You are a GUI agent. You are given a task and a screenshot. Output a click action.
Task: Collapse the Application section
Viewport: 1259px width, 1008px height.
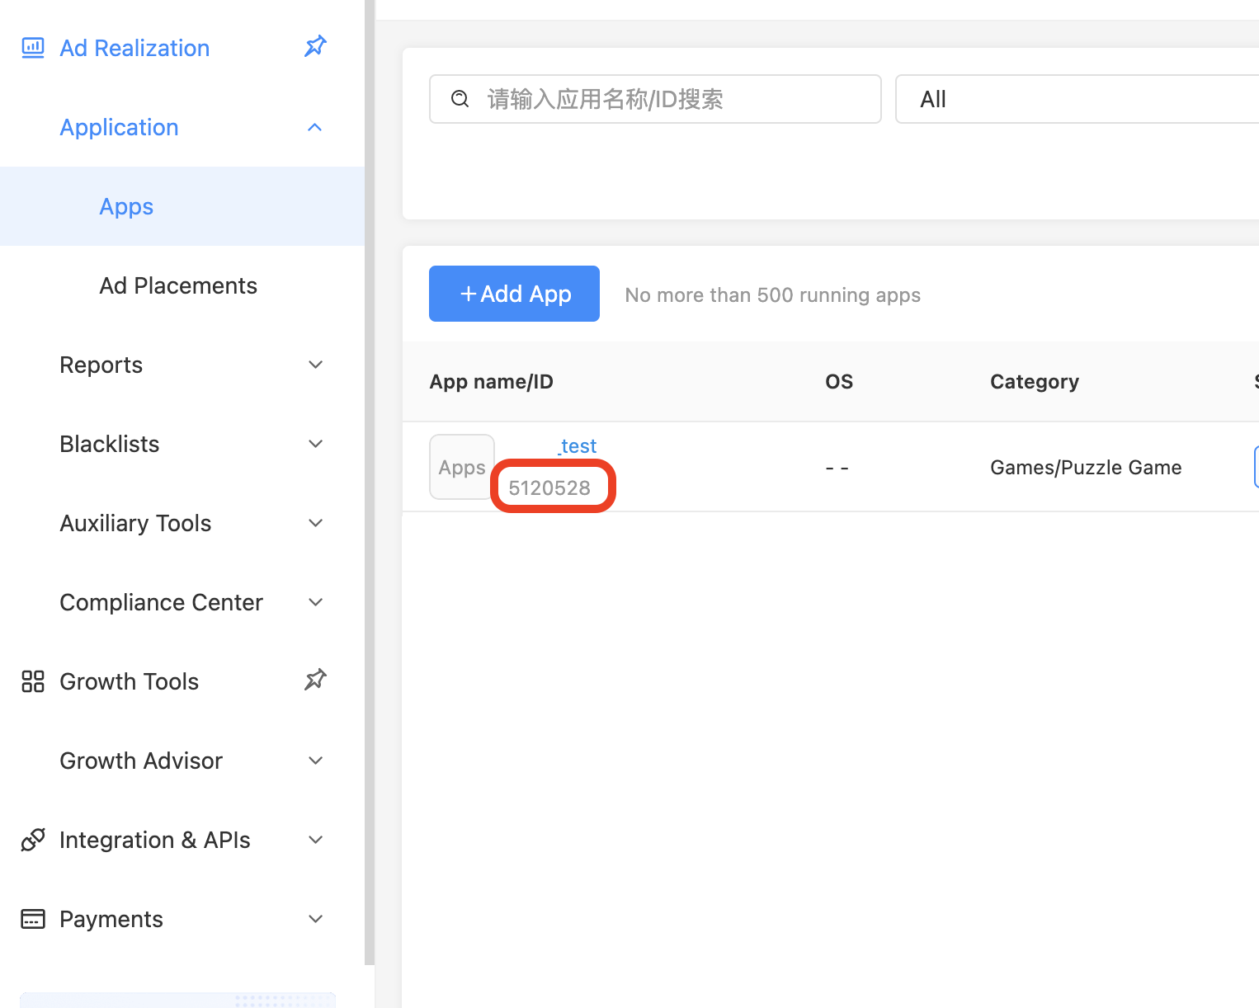[x=314, y=127]
